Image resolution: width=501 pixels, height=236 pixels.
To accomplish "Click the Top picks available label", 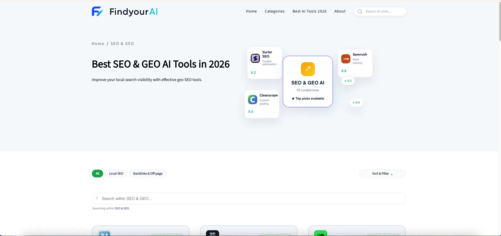I will [x=308, y=99].
